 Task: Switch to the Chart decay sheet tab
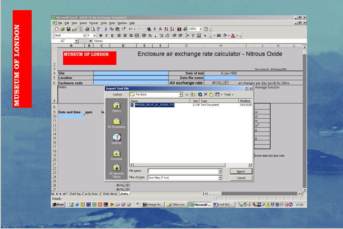pos(110,194)
